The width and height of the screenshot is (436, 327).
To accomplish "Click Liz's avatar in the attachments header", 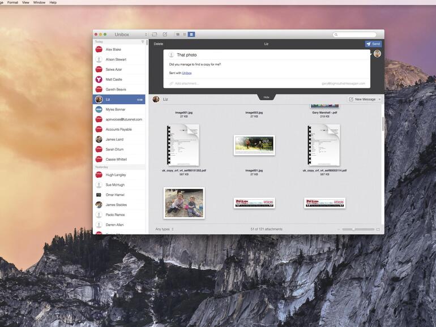I will [x=156, y=99].
